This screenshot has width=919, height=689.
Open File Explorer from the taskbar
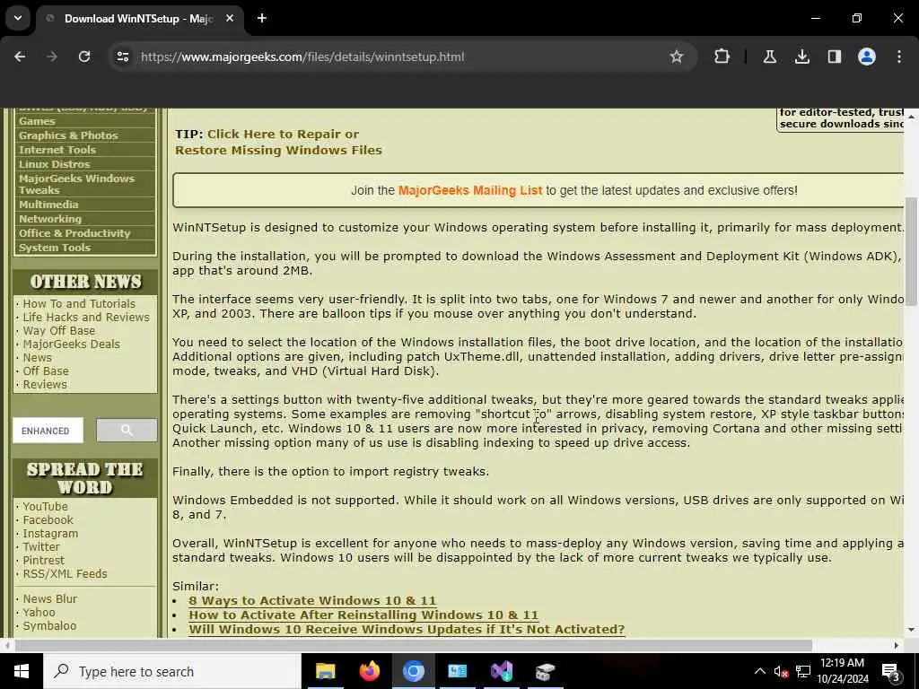[325, 671]
